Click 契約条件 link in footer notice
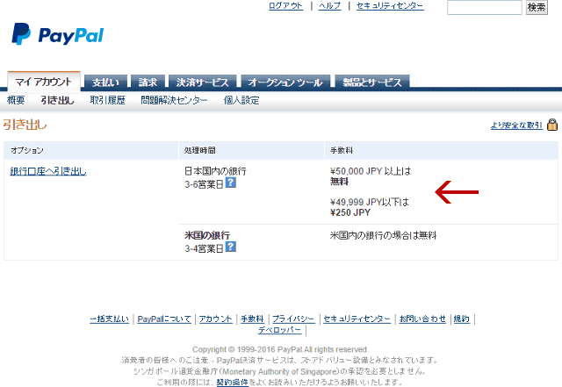This screenshot has width=562, height=387. (232, 382)
